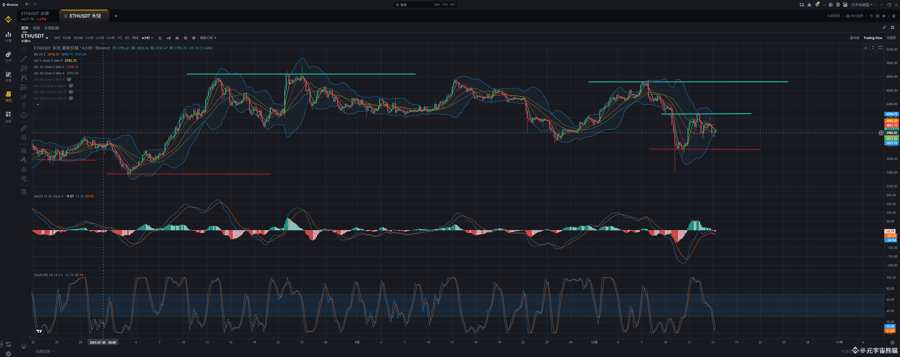
Task: Open chart settings gear in toolbar
Action: pos(194,38)
